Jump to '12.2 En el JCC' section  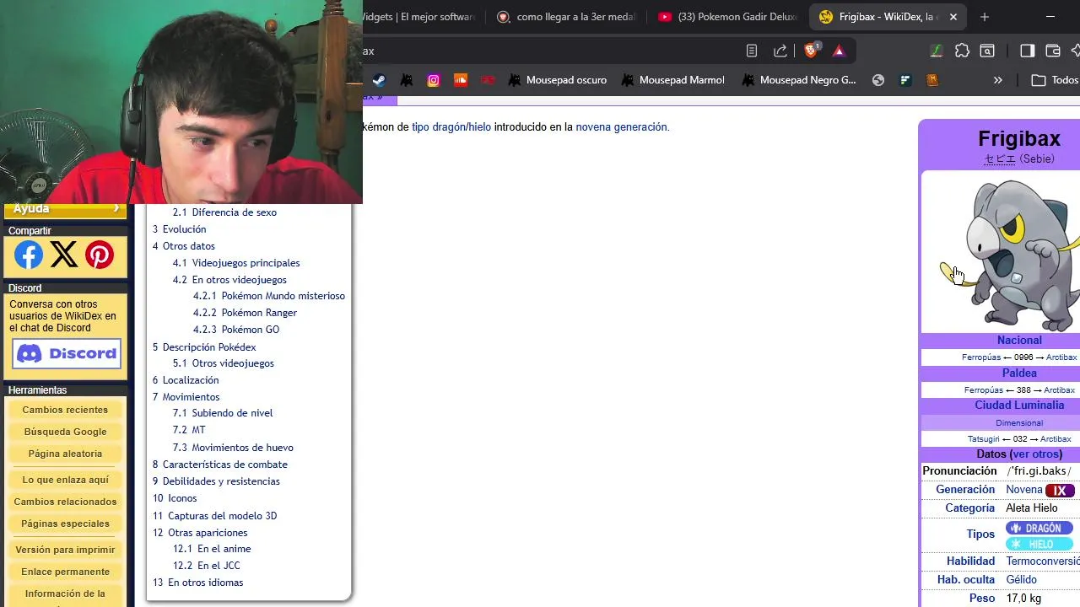pyautogui.click(x=206, y=566)
